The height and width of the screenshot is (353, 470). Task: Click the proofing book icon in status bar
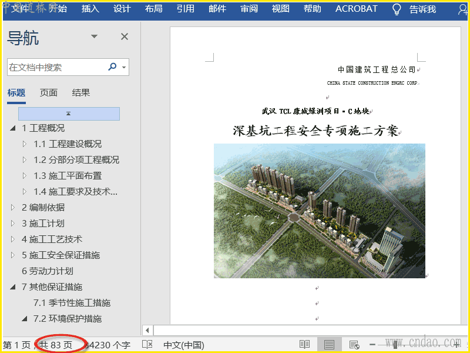(147, 344)
